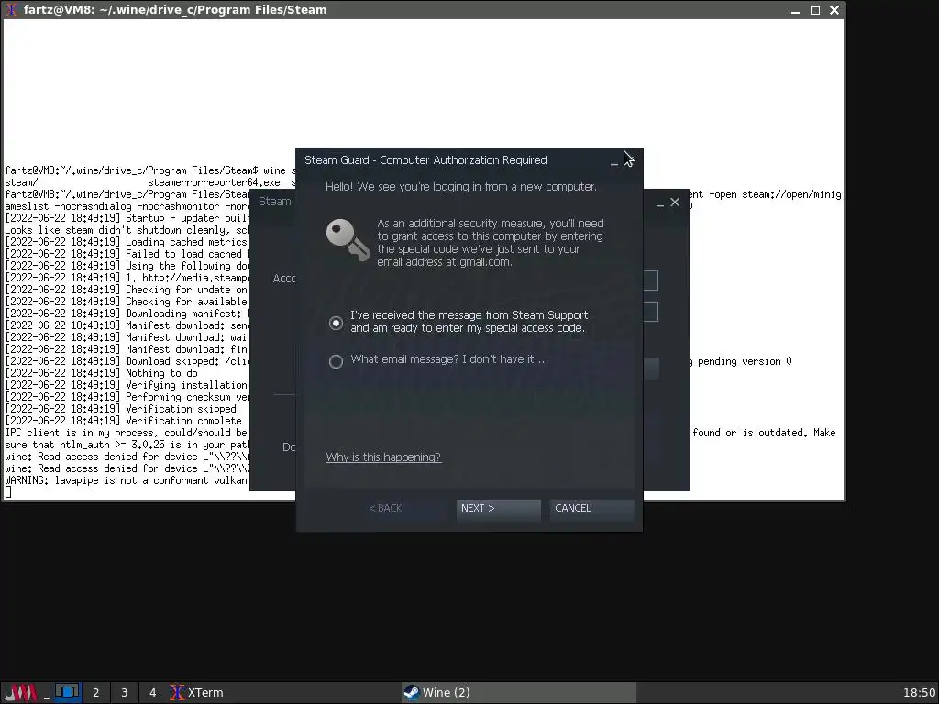Switch to virtual desktop 2
This screenshot has width=939, height=704.
click(95, 693)
